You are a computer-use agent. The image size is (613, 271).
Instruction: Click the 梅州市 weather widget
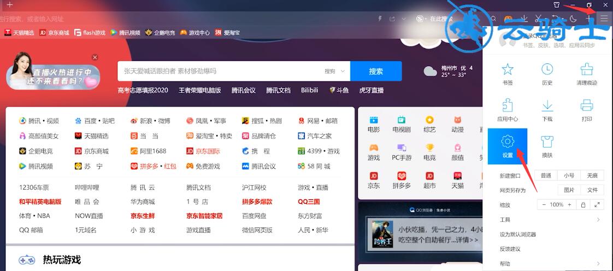tap(449, 71)
